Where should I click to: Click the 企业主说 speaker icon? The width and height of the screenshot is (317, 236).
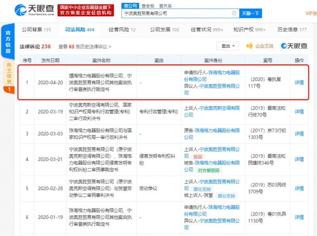click(x=250, y=46)
